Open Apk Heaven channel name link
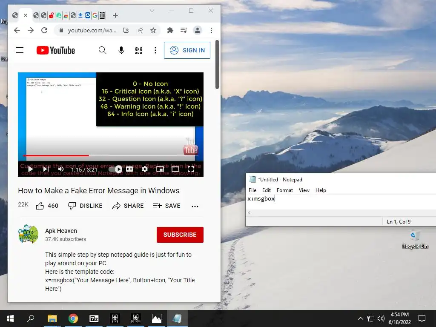436x327 pixels. 61,231
